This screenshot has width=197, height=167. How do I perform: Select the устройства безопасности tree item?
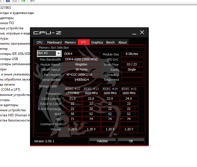[x=15, y=120]
